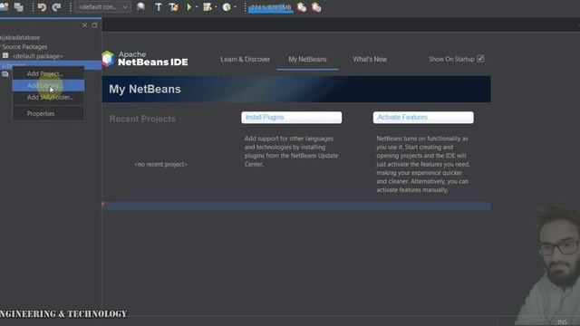Click the Apache NetBeans IDE logo

[145, 59]
